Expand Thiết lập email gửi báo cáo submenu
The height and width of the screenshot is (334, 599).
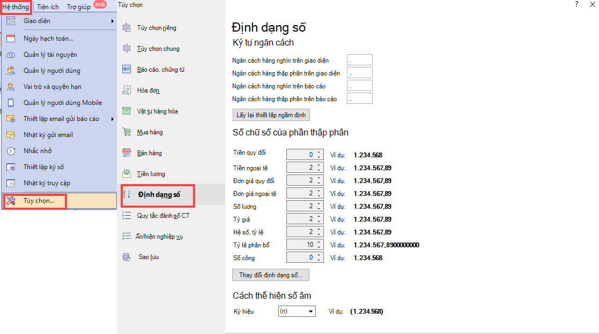[x=113, y=119]
